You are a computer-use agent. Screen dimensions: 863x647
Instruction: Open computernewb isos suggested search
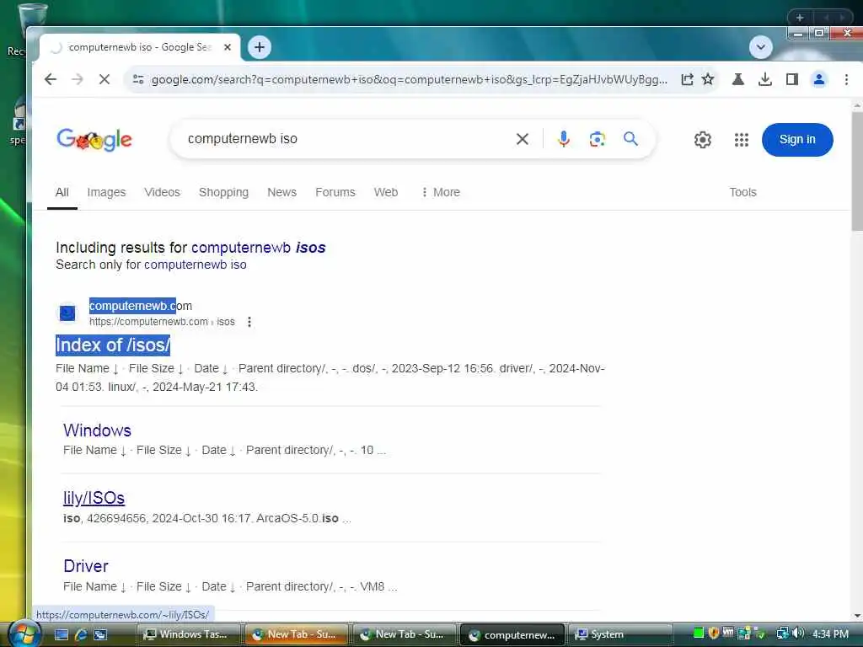pos(258,248)
